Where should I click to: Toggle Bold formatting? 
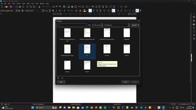pos(53,11)
